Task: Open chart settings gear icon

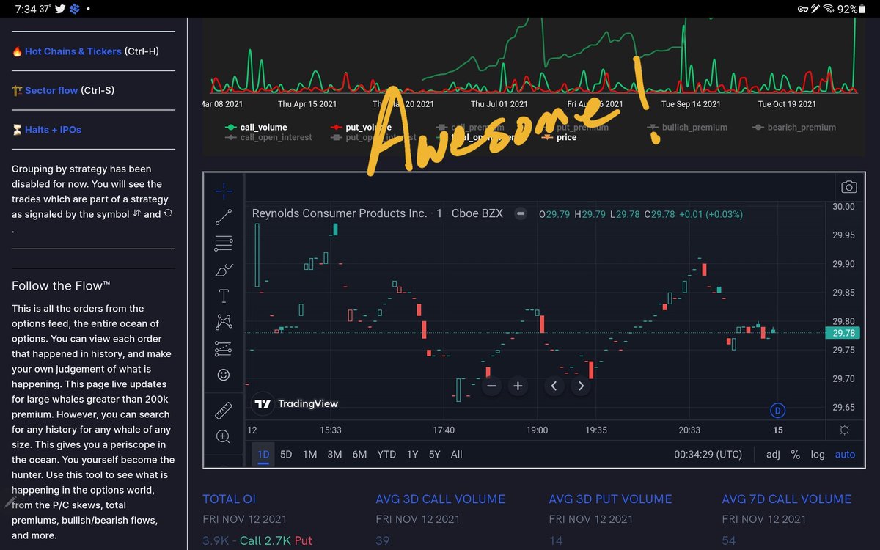Action: point(845,430)
